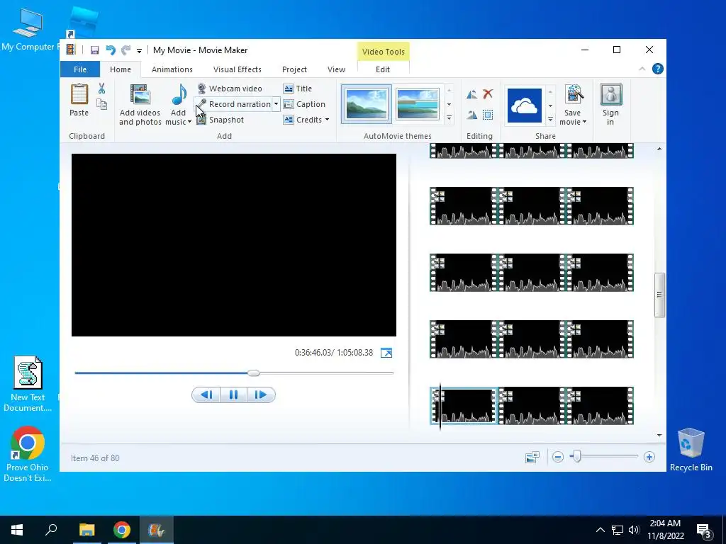The height and width of the screenshot is (544, 726).
Task: Share movie to OneDrive cloud
Action: [525, 106]
